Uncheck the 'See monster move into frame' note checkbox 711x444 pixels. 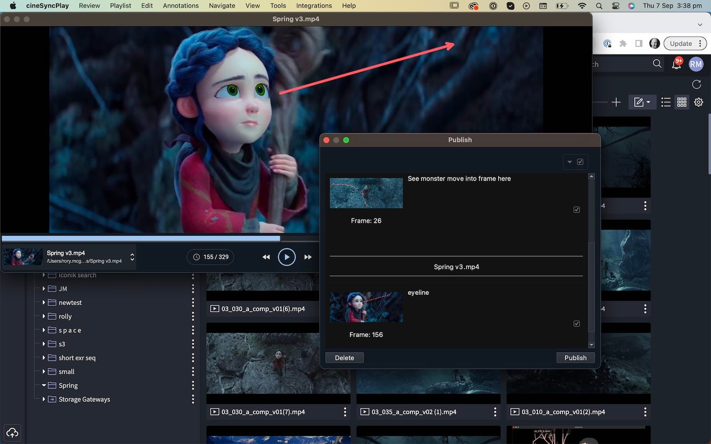point(577,210)
